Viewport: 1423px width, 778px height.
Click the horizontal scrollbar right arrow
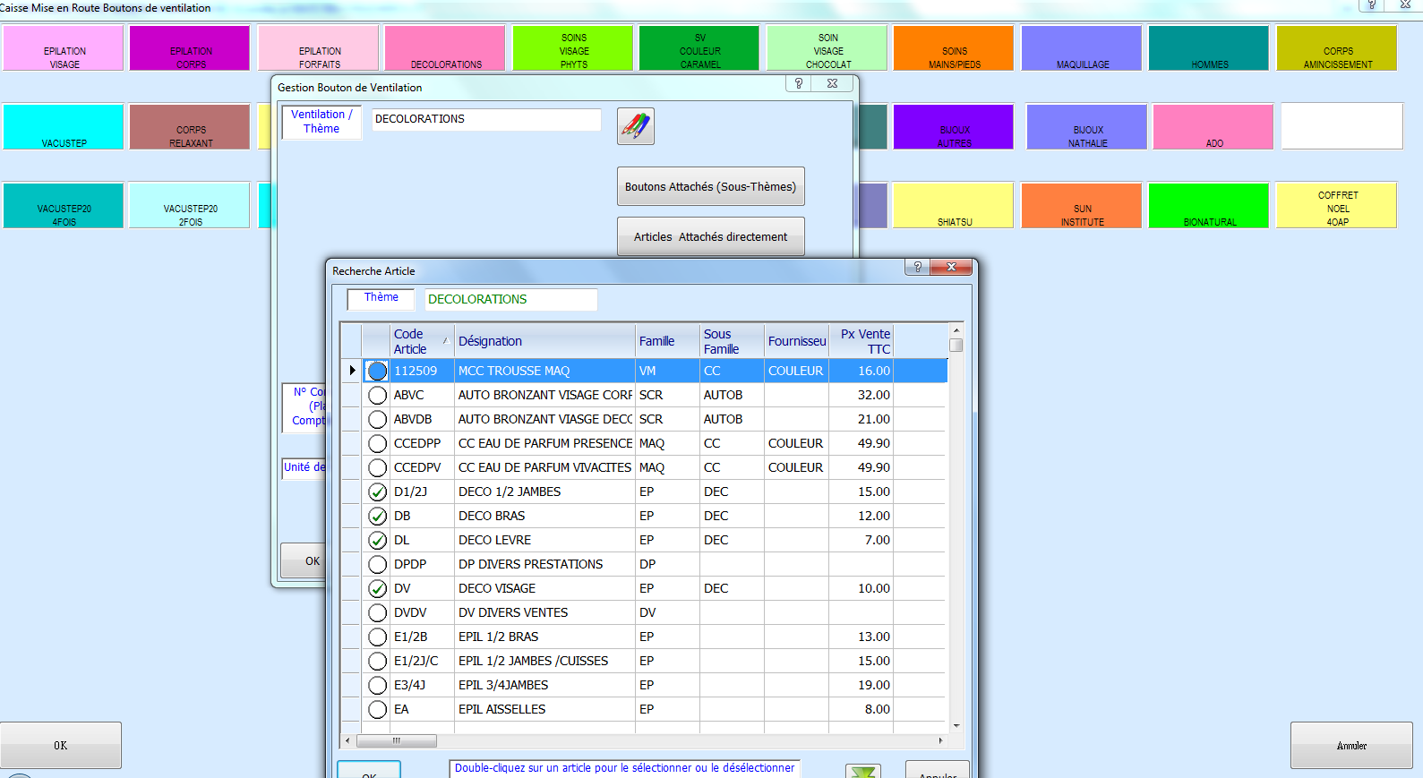click(940, 740)
